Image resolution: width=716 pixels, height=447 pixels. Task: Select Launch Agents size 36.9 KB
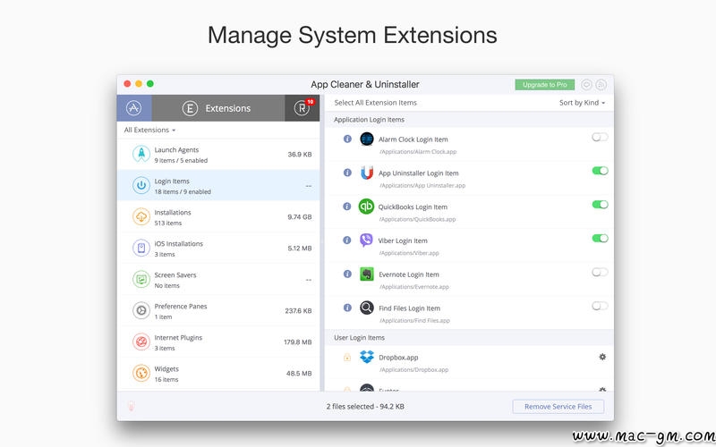[300, 154]
